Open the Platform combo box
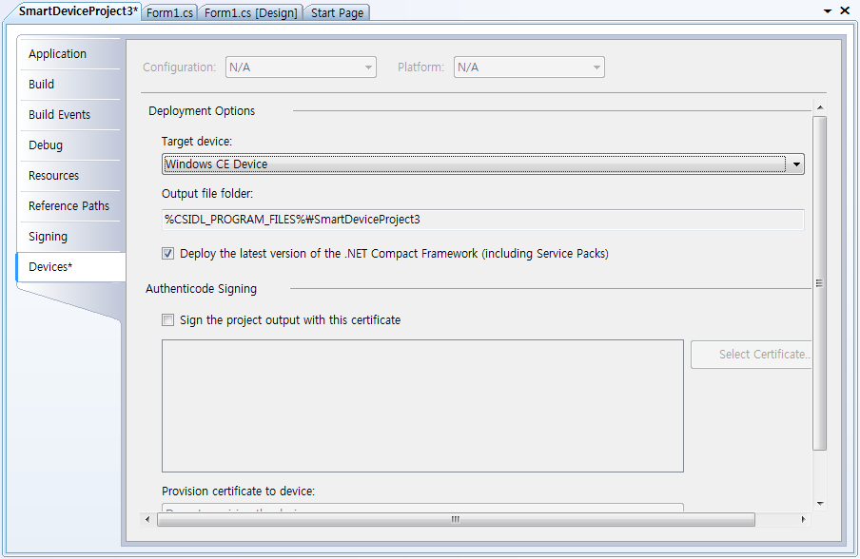Image resolution: width=860 pixels, height=559 pixels. click(596, 67)
